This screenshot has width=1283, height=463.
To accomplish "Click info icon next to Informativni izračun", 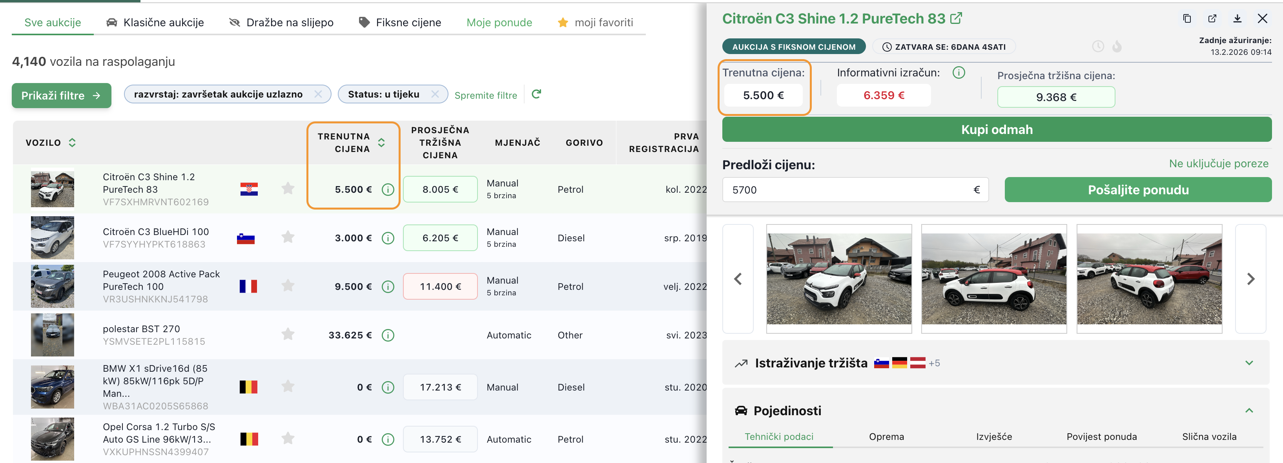I will [959, 72].
